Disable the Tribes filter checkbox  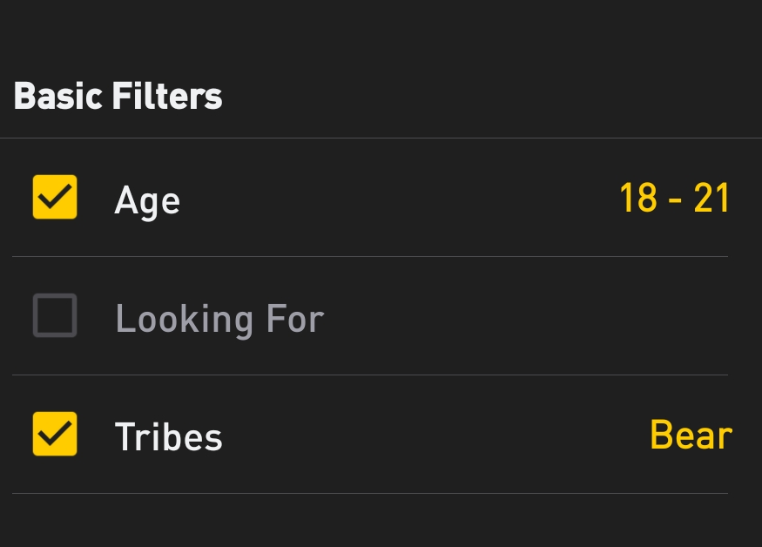click(x=55, y=434)
